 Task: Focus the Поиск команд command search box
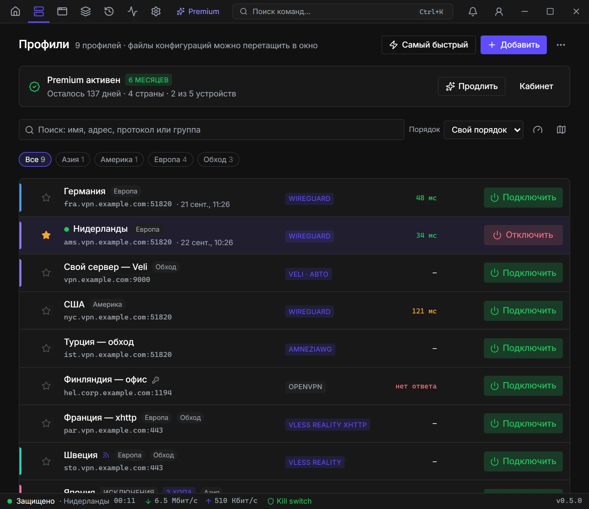click(343, 12)
